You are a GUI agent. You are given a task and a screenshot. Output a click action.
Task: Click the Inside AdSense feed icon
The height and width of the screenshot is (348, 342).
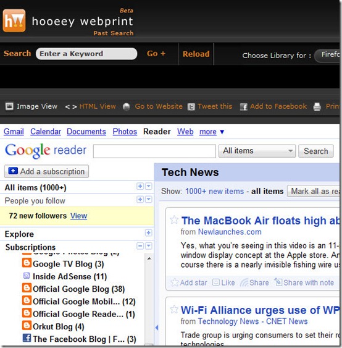coord(27,276)
